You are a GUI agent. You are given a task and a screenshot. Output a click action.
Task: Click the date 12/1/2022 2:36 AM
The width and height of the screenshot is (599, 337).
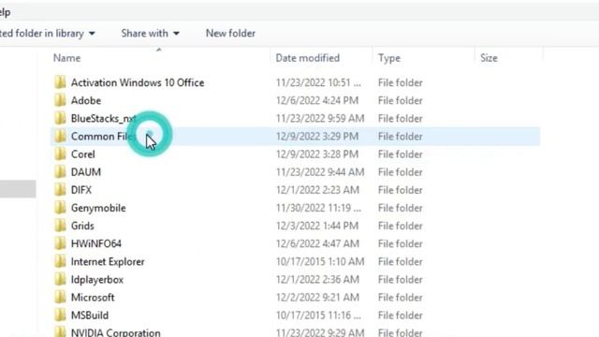pyautogui.click(x=317, y=280)
